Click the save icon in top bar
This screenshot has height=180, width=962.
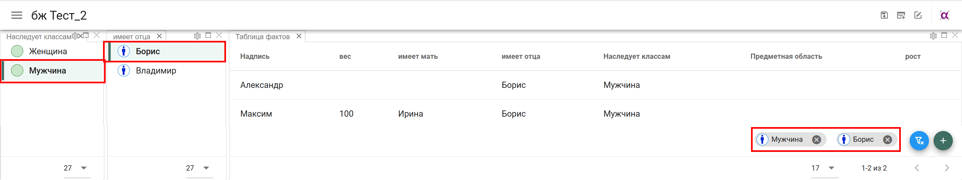pyautogui.click(x=884, y=15)
